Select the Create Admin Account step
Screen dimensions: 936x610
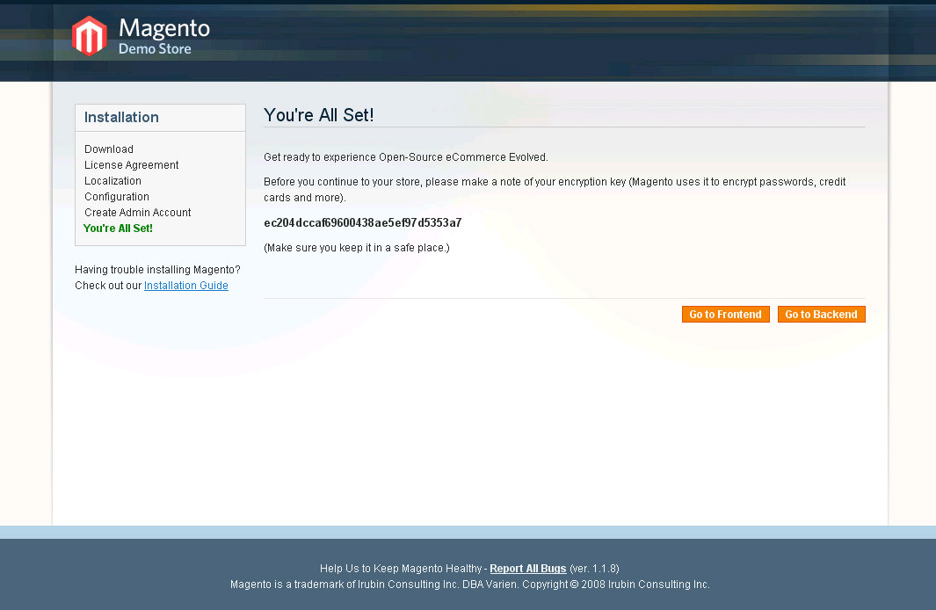tap(137, 213)
